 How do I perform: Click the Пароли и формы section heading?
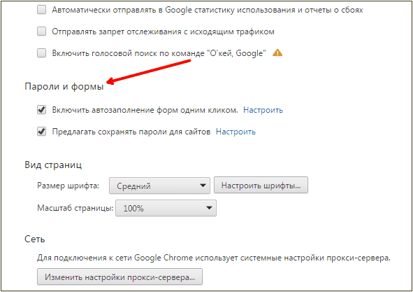coord(64,86)
